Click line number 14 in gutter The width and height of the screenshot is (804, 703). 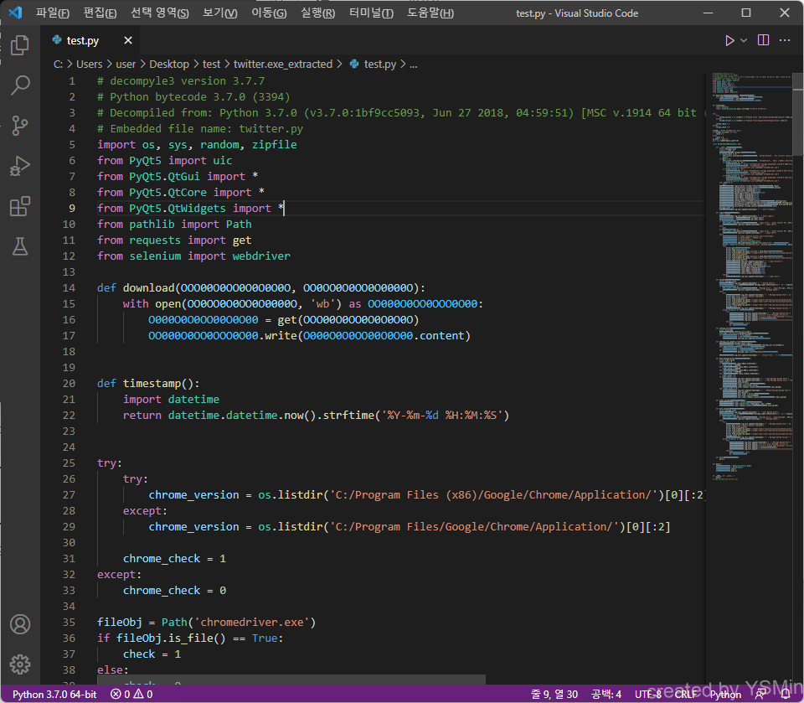coord(69,288)
